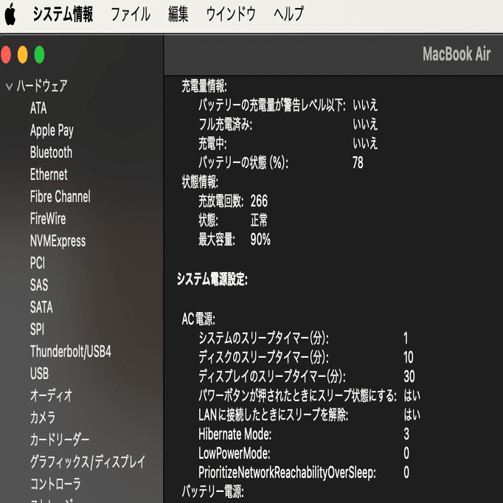Click the LANに接続したときにスリープを解除 row
Screen dimensions: 503x503
(309, 414)
